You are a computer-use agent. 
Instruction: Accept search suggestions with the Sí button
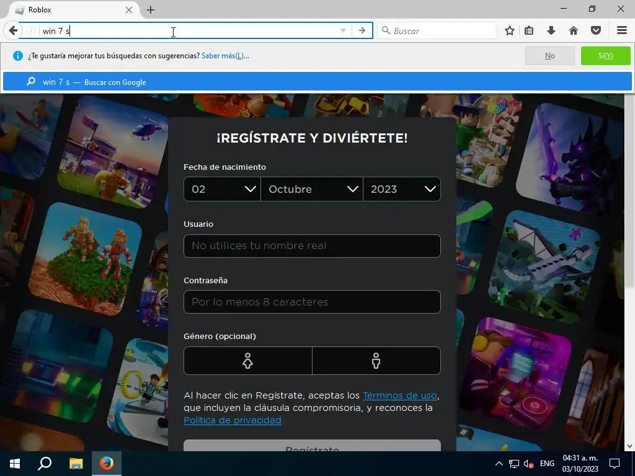606,56
